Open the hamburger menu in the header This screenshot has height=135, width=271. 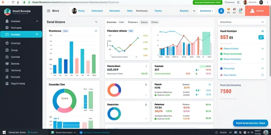[49, 11]
